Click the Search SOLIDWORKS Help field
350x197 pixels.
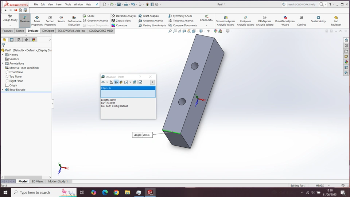click(x=300, y=4)
